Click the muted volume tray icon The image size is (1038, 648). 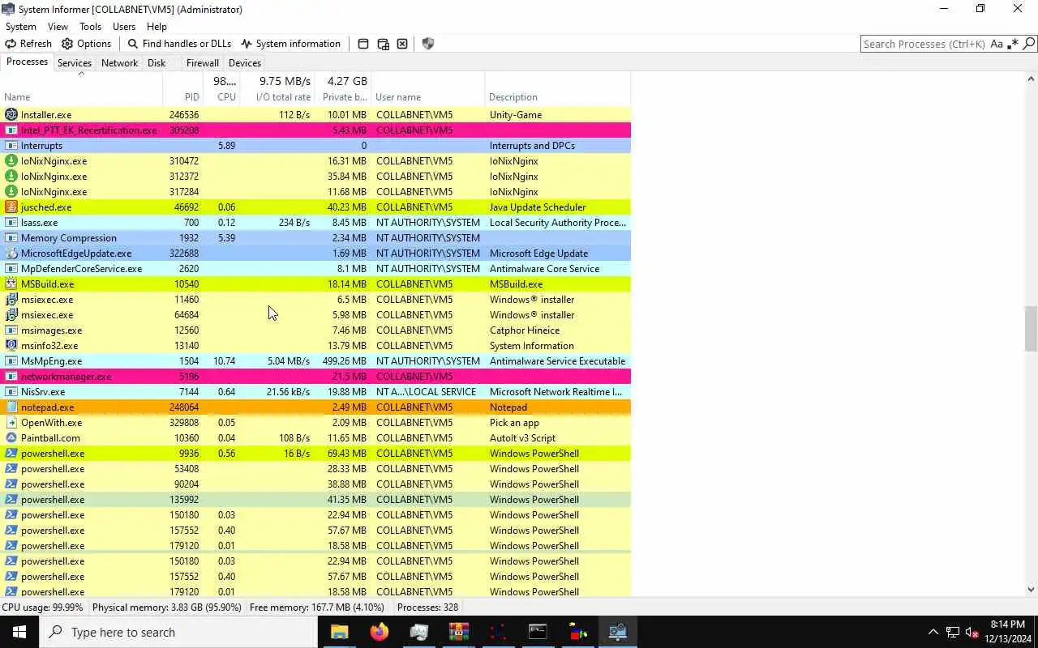coord(972,632)
